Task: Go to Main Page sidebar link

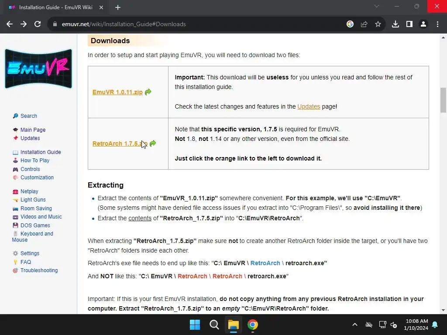Action: click(x=33, y=130)
